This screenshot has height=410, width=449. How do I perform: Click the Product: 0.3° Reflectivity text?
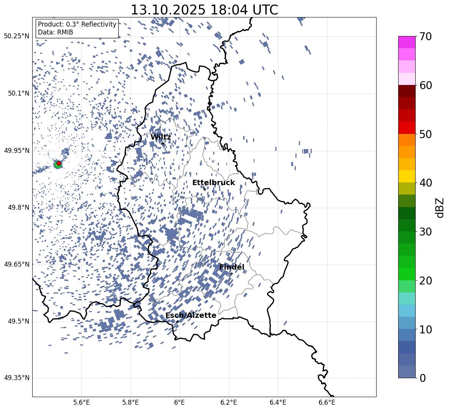77,24
